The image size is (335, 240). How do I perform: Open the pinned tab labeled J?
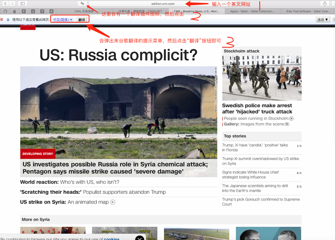(33, 11)
